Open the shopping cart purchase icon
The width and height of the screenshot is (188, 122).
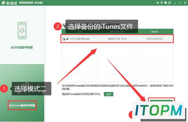pyautogui.click(x=157, y=3)
